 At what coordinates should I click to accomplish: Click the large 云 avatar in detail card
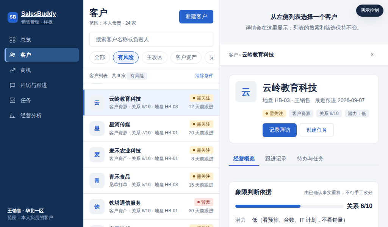click(246, 92)
